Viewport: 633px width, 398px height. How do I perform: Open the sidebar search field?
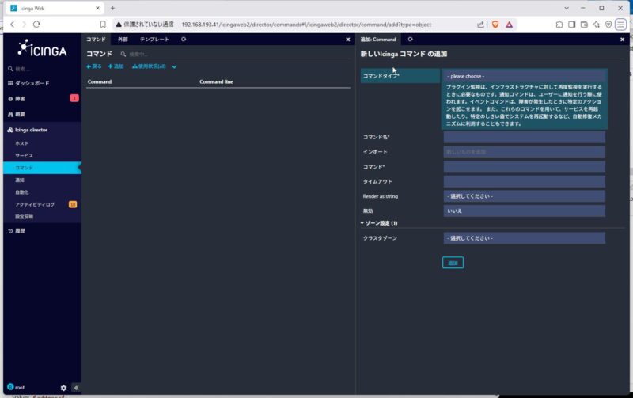[40, 69]
